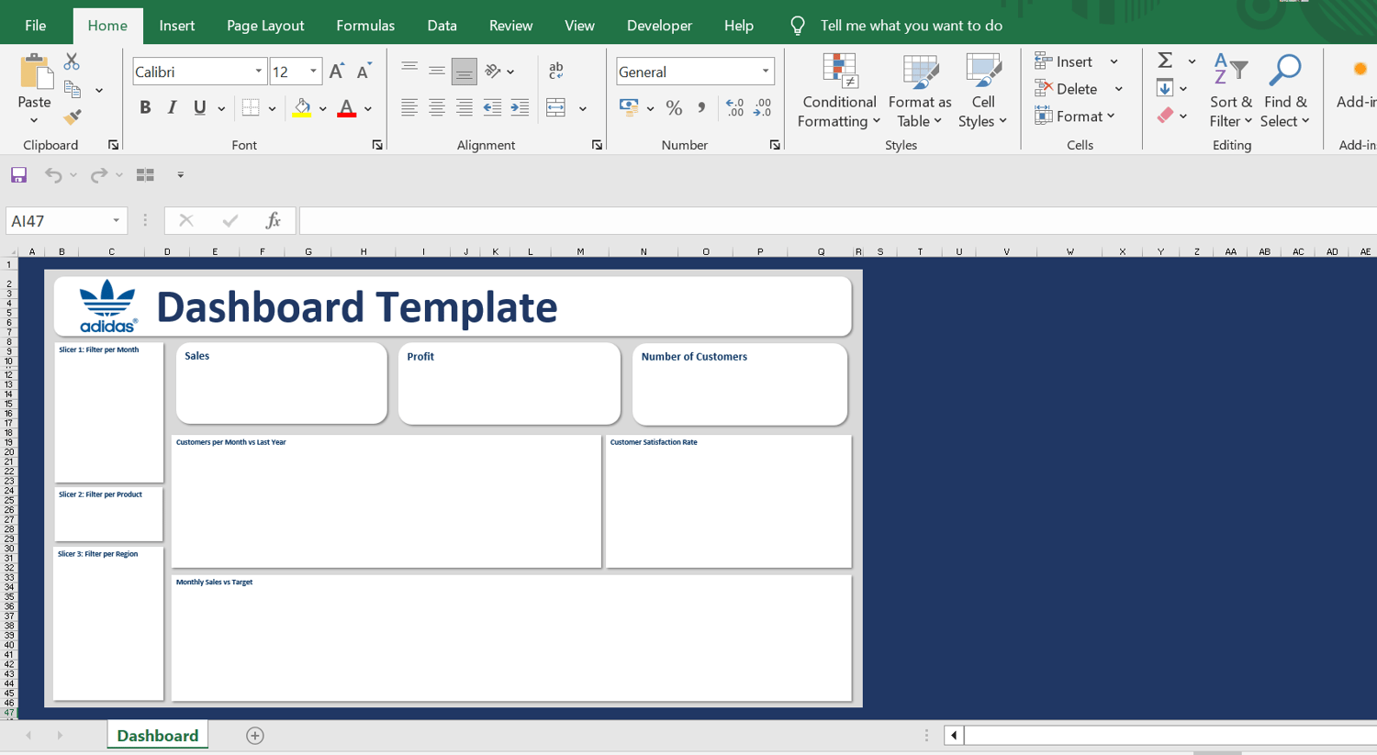Toggle bottom vertical alignment
Viewport: 1377px width, 755px height.
click(x=465, y=71)
